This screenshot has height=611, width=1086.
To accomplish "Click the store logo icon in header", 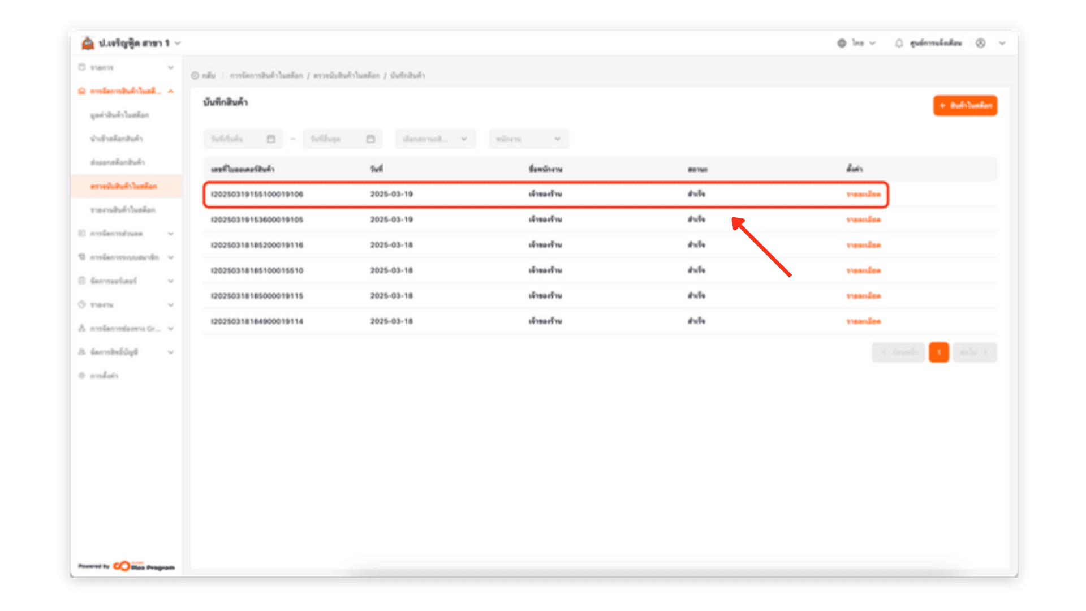I will [x=88, y=43].
